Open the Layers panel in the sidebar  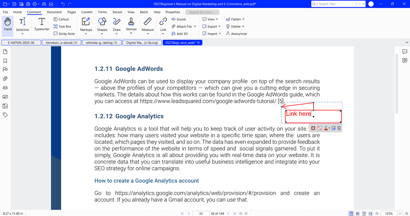click(5, 88)
